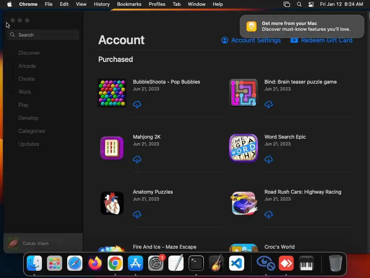Open Bind puzzle game app icon
This screenshot has width=370, height=278.
243,93
